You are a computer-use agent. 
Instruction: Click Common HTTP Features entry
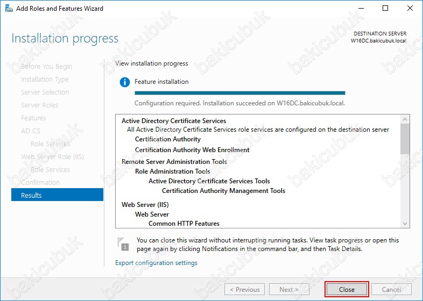(184, 224)
